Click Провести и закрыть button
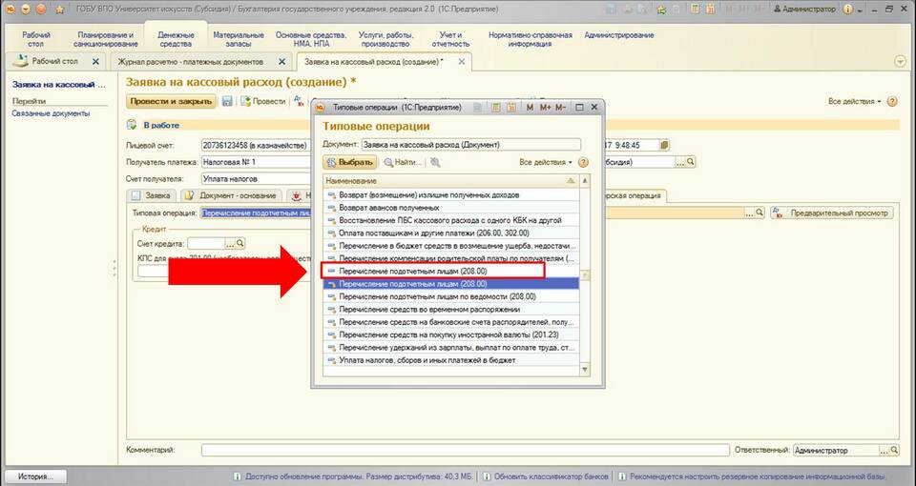Screen dimensions: 916x486 tap(171, 102)
